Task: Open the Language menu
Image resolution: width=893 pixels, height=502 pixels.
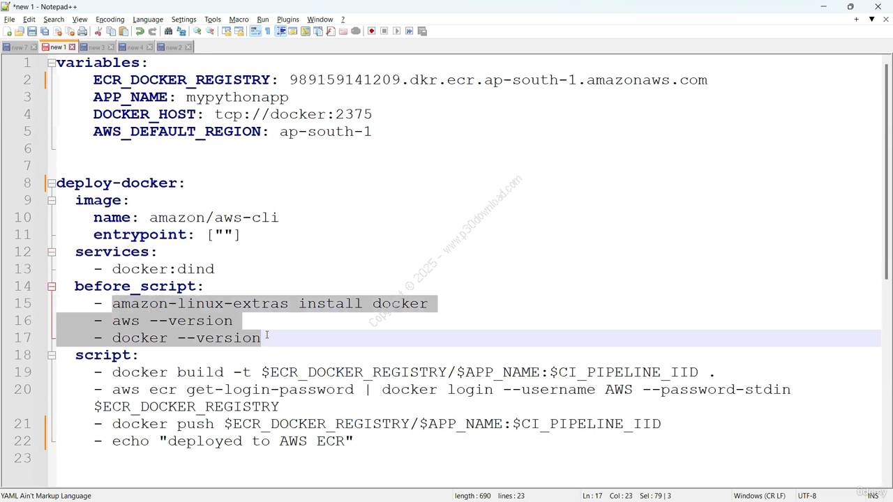Action: tap(148, 20)
